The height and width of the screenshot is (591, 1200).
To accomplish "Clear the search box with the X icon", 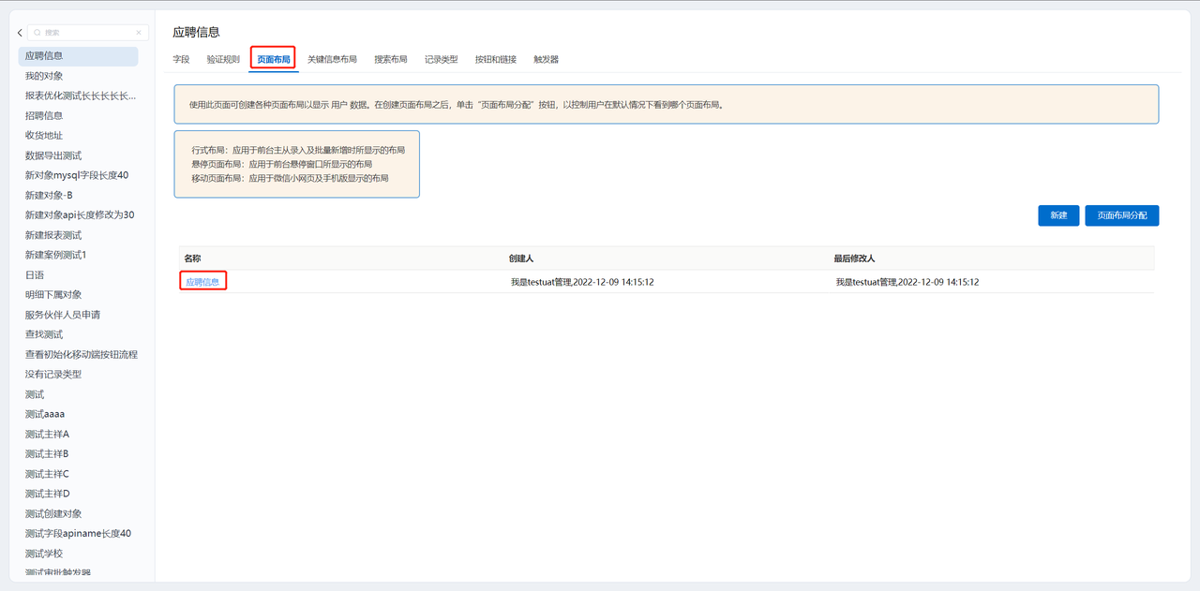I will (x=140, y=33).
